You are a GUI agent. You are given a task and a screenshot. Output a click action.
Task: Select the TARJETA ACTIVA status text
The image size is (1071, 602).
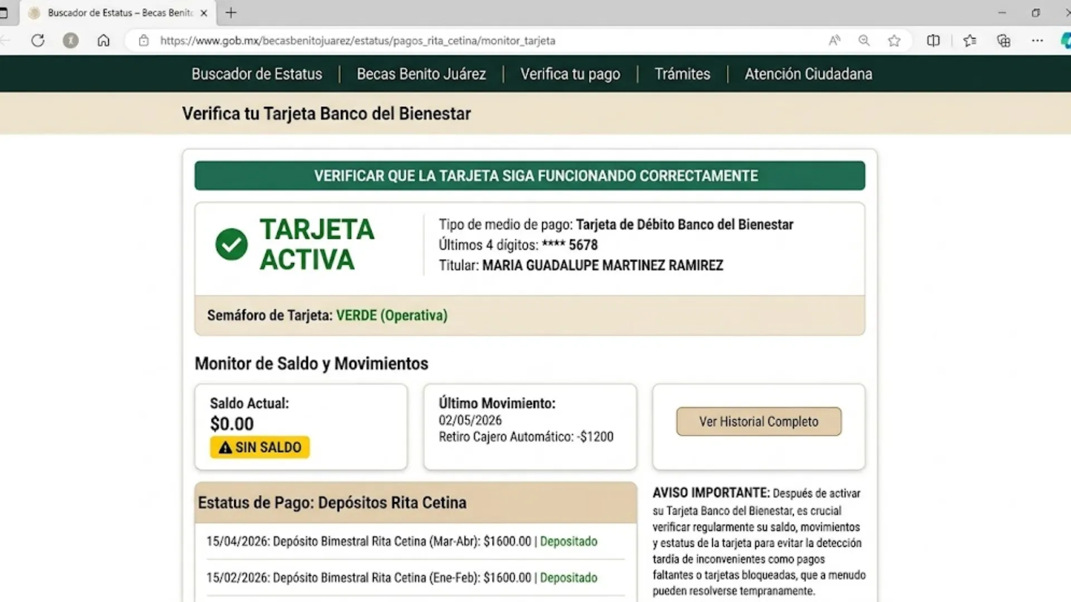coord(317,244)
